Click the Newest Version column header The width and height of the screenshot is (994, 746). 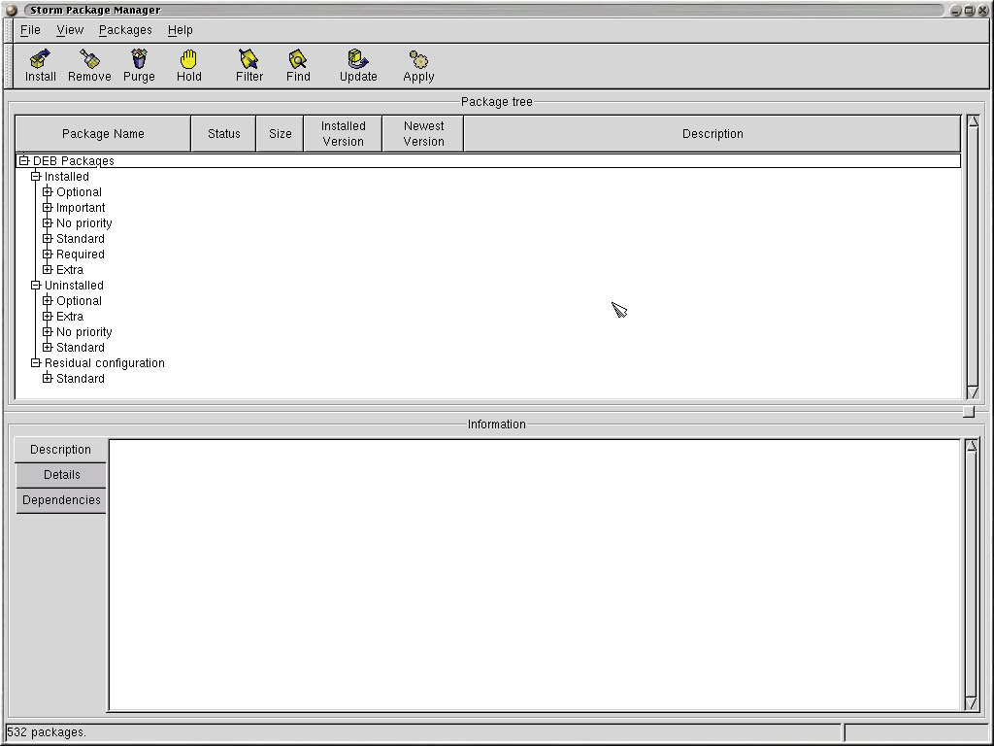(x=423, y=134)
